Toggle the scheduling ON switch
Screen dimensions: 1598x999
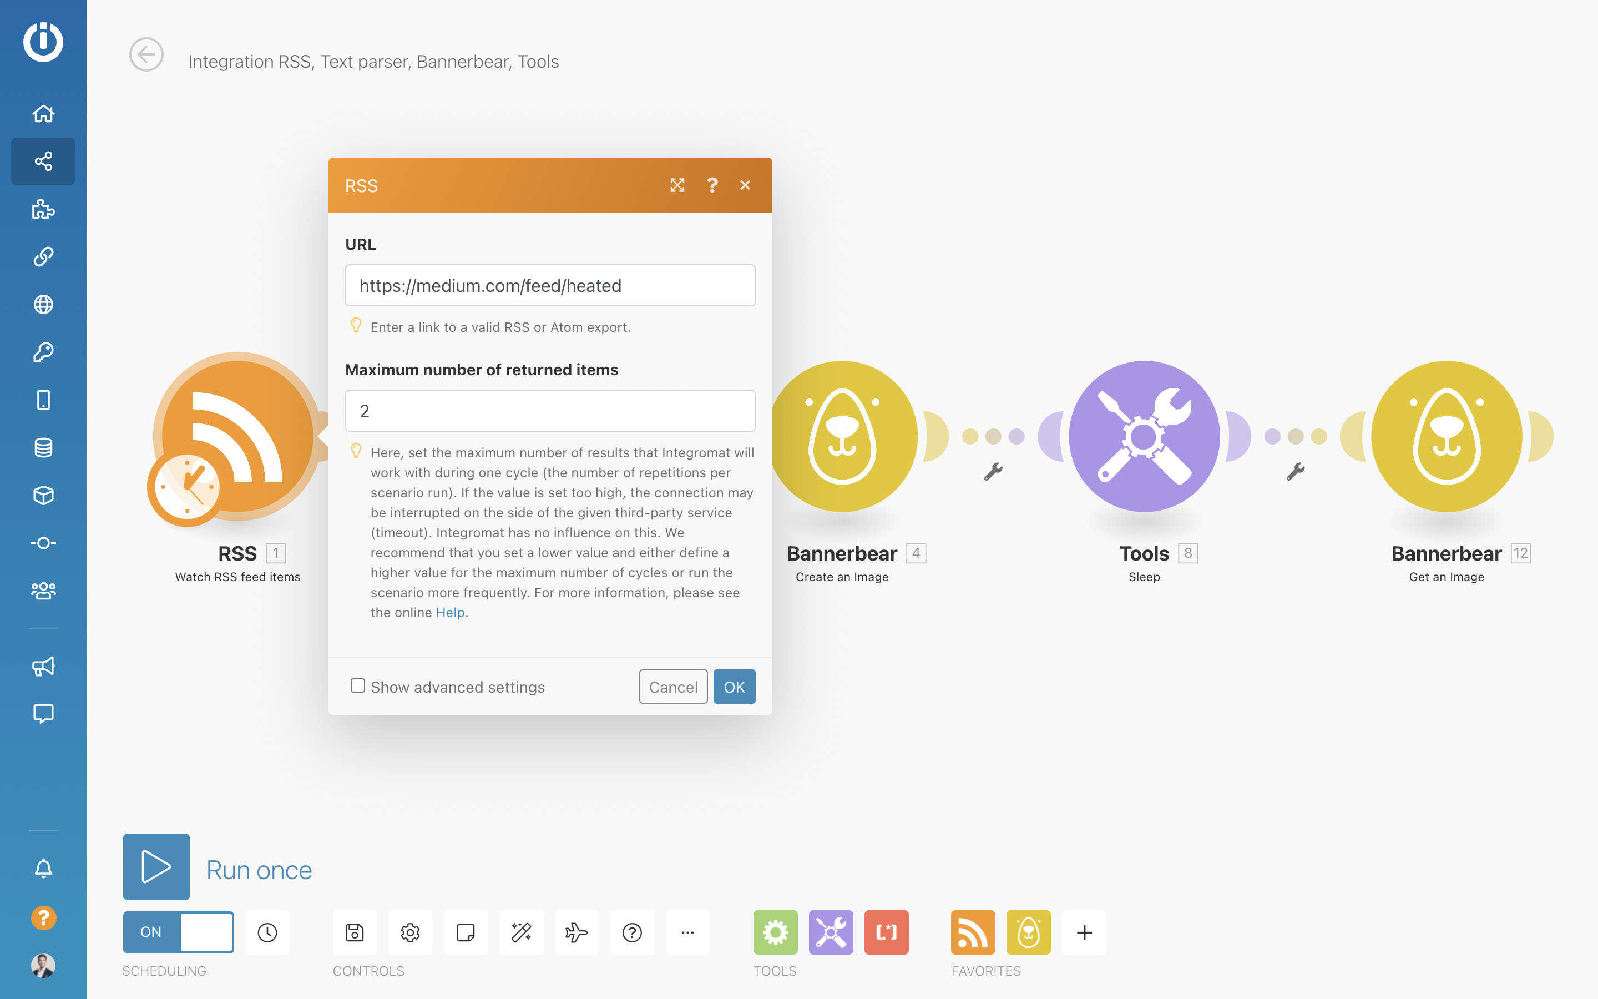tap(178, 932)
